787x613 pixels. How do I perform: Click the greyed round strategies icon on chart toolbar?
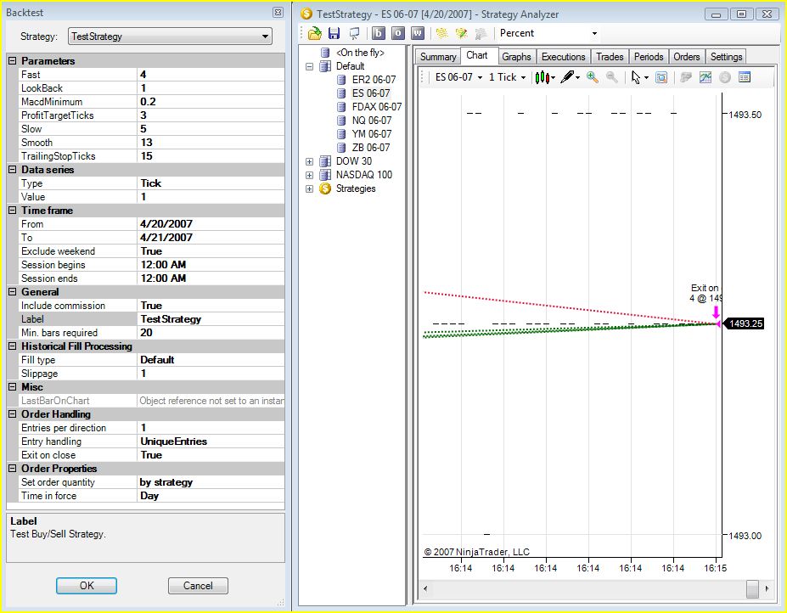point(725,77)
